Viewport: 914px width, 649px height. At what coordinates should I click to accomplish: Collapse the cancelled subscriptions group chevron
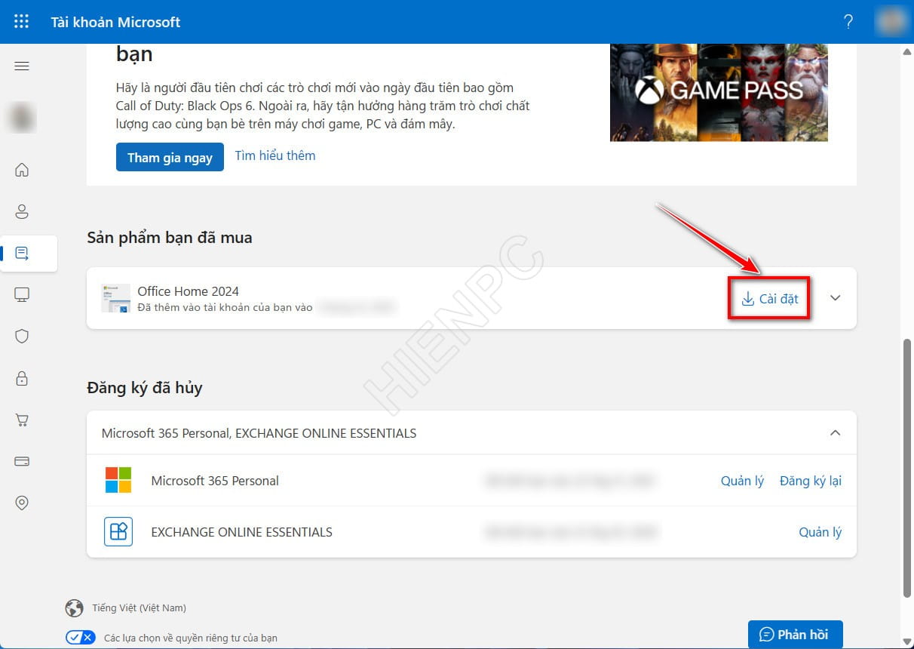835,433
